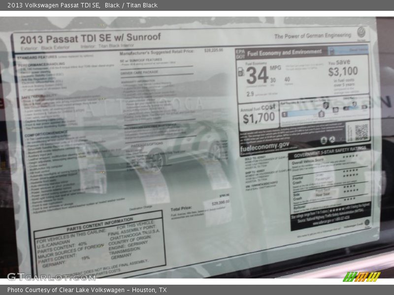Click the 'Rollover' rating label
The width and height of the screenshot is (394, 295).
point(299,208)
